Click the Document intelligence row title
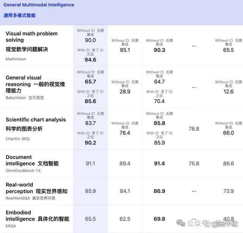243x233 pixels. (x=32, y=160)
